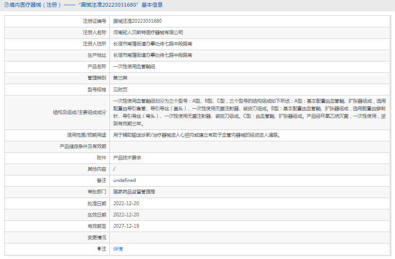Select the 产品技术要求 attachment value
Image resolution: width=395 pixels, height=259 pixels.
click(127, 158)
